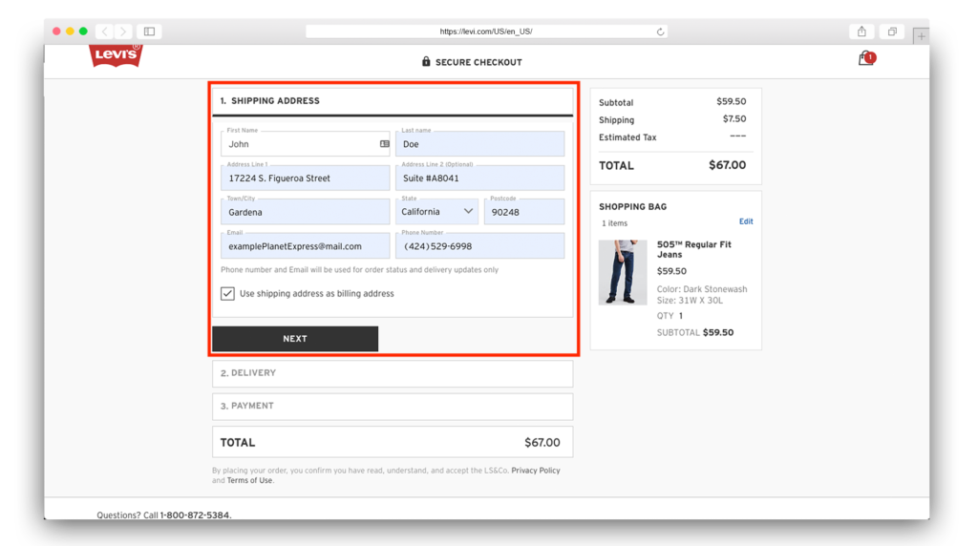Click the Town/City field with Gardena

[x=305, y=212]
